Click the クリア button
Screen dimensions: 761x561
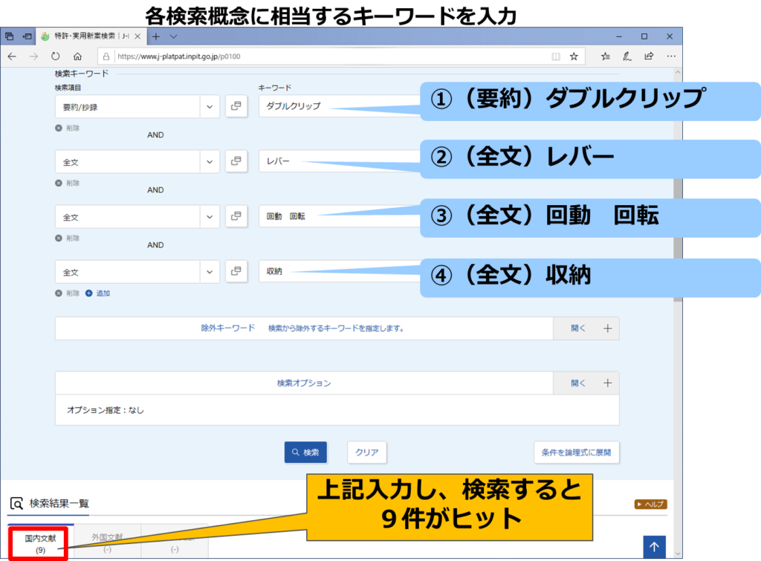(366, 453)
